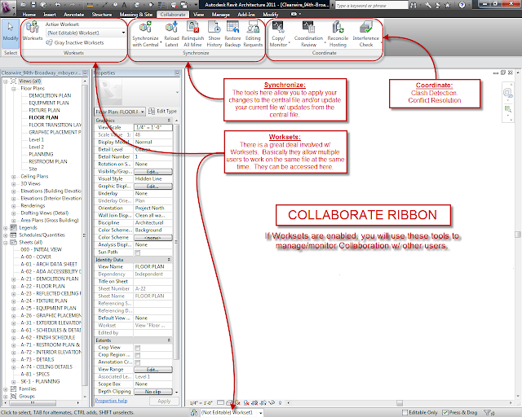Click the filter icon in status bar

tap(489, 412)
